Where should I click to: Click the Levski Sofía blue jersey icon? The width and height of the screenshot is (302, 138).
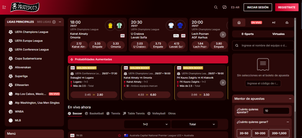[180, 25]
